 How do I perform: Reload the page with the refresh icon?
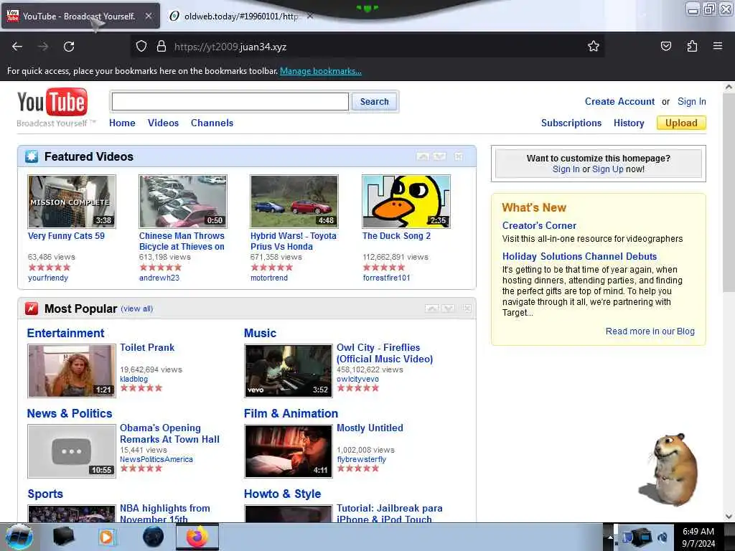click(x=69, y=47)
